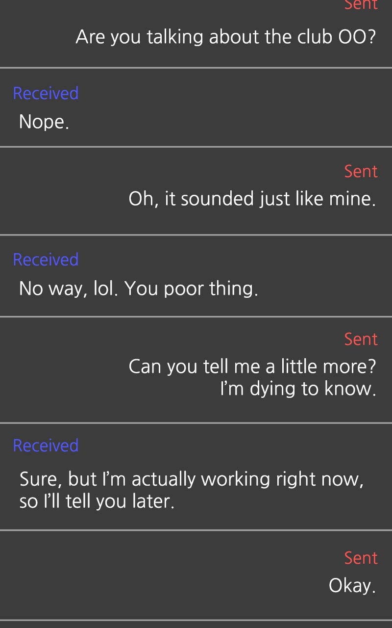
Task: Tap the "No way, lol. You poor thing." message
Action: (x=138, y=288)
